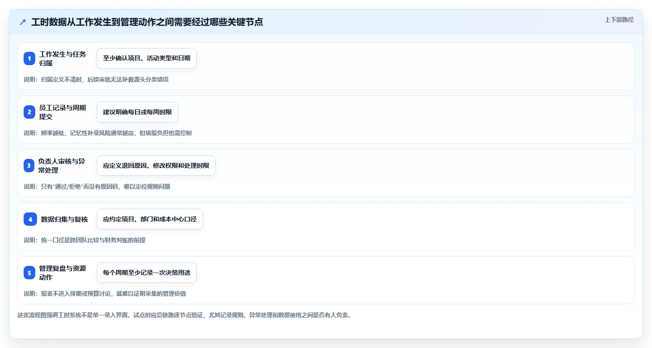Viewport: 652px width, 348px height.
Task: Click the 上下游路径 label
Action: tap(619, 20)
